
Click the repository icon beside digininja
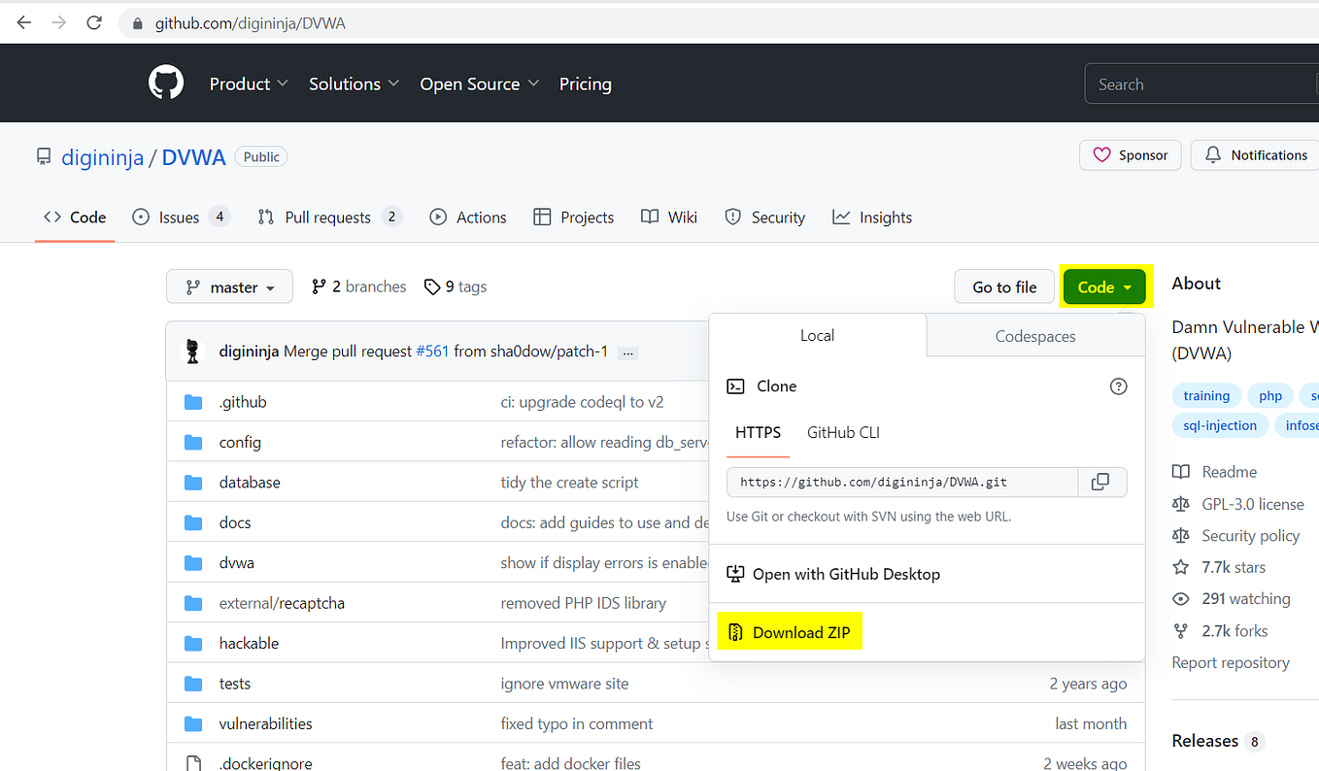click(x=44, y=156)
